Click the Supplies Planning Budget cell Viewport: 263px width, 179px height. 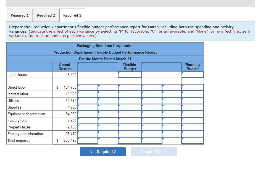193,107
